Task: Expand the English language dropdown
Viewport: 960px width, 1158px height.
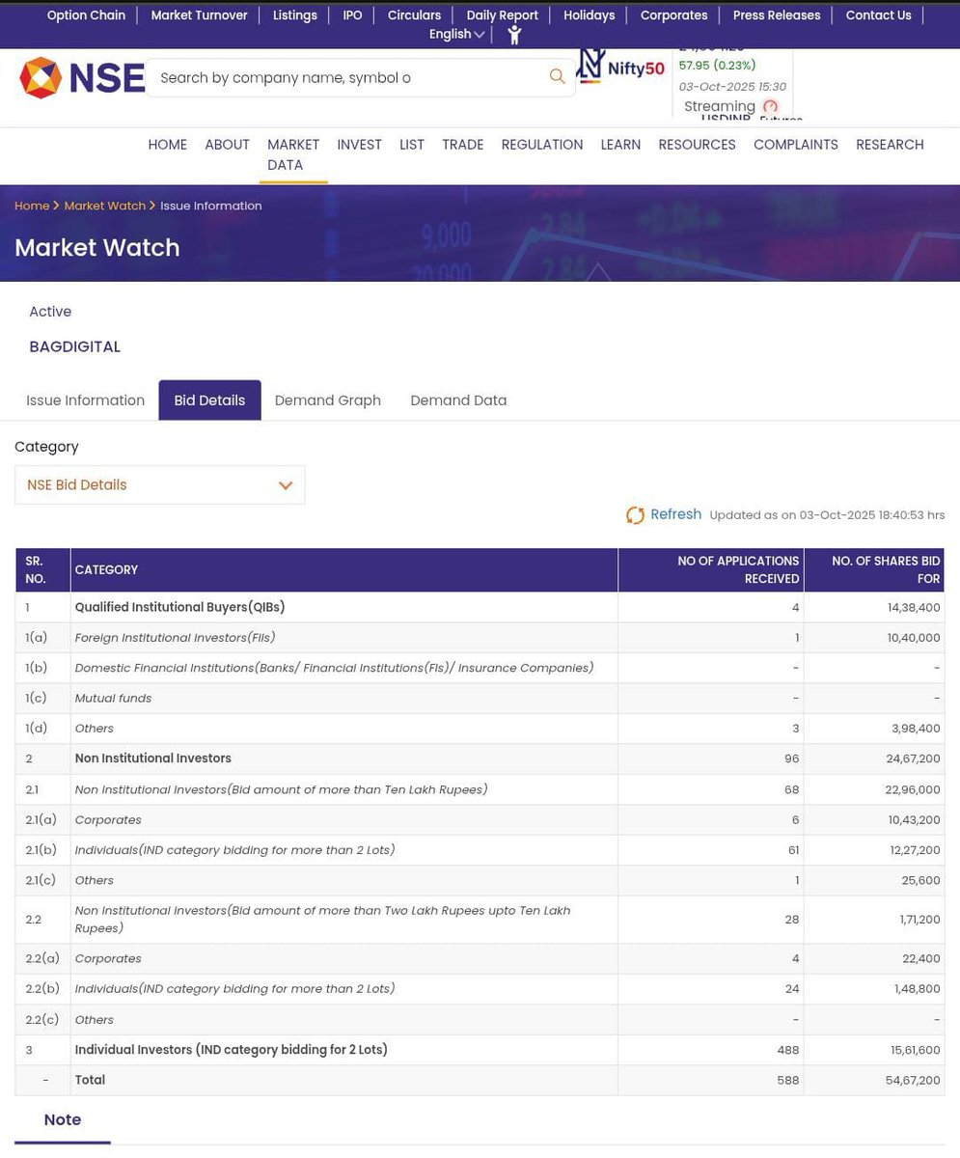Action: tap(456, 34)
